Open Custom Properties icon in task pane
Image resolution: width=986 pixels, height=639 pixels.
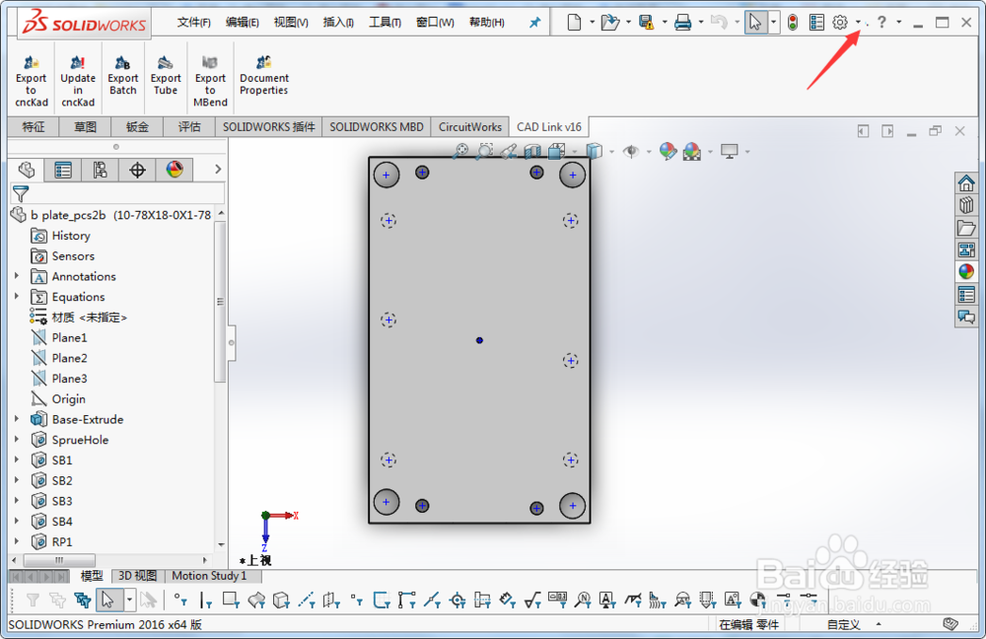[x=966, y=294]
